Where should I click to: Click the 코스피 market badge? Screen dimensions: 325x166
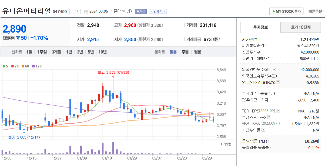75,11
